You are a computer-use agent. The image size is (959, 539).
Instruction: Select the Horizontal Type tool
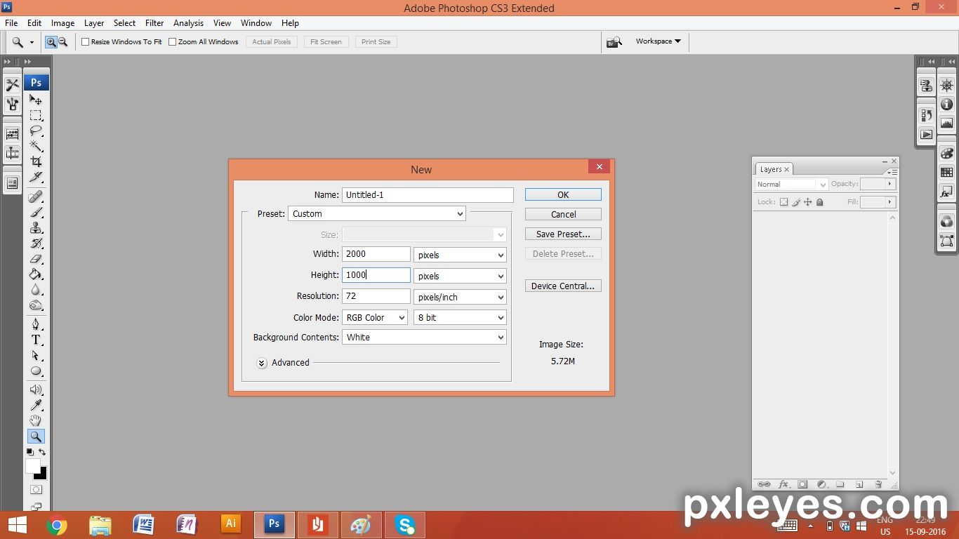[36, 340]
